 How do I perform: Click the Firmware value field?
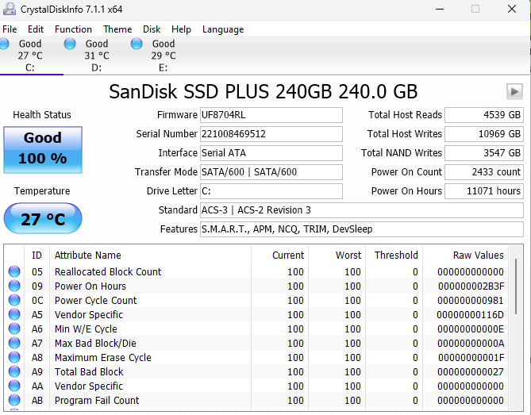pos(271,115)
